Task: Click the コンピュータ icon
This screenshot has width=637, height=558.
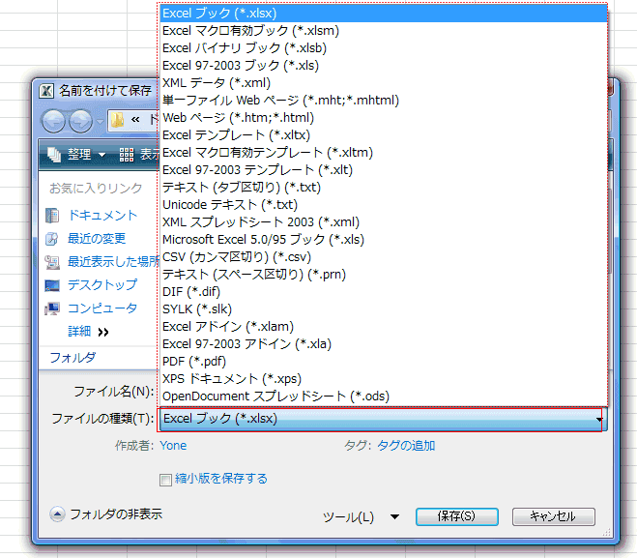Action: pos(52,308)
